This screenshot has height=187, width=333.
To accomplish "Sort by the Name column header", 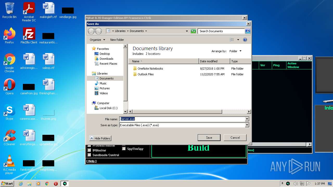I will point(164,61).
